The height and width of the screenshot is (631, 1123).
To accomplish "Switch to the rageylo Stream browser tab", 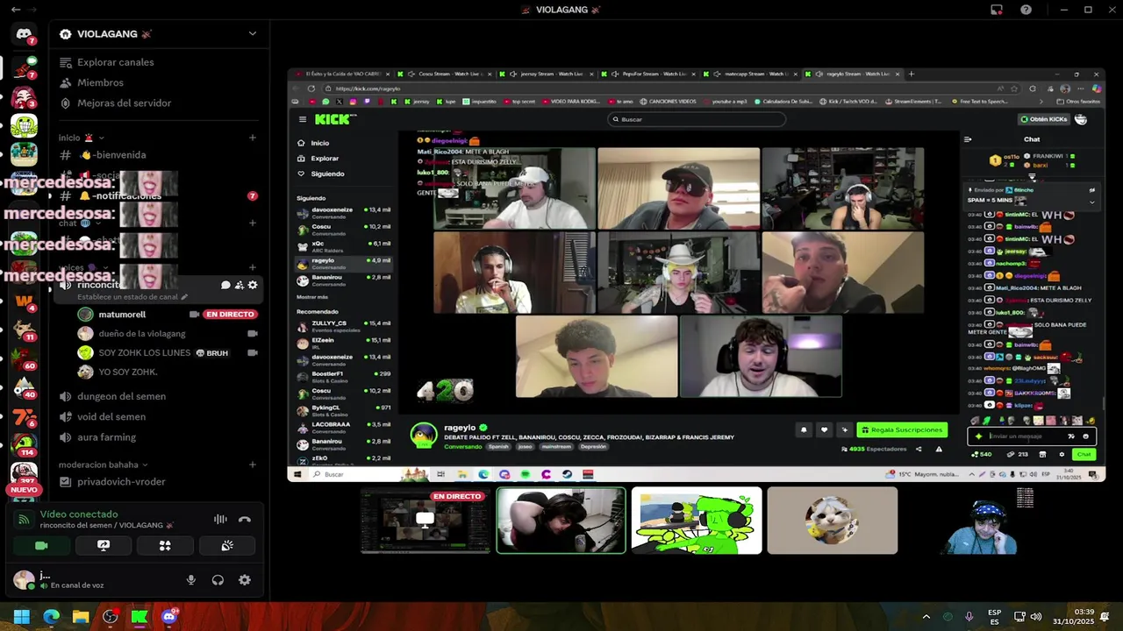I will (851, 74).
